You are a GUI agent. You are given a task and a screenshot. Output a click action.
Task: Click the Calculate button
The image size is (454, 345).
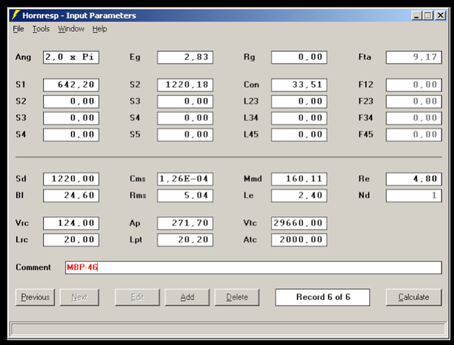[414, 297]
